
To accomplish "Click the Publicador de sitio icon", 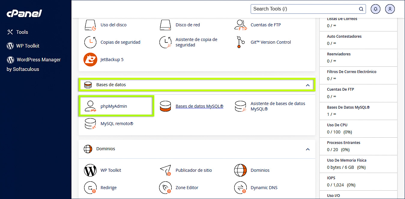I will point(165,170).
